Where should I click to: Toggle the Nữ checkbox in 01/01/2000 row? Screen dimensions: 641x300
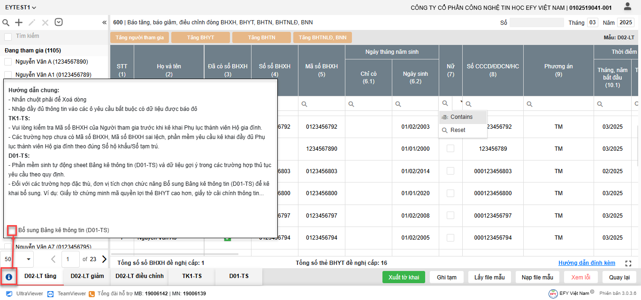click(x=450, y=148)
